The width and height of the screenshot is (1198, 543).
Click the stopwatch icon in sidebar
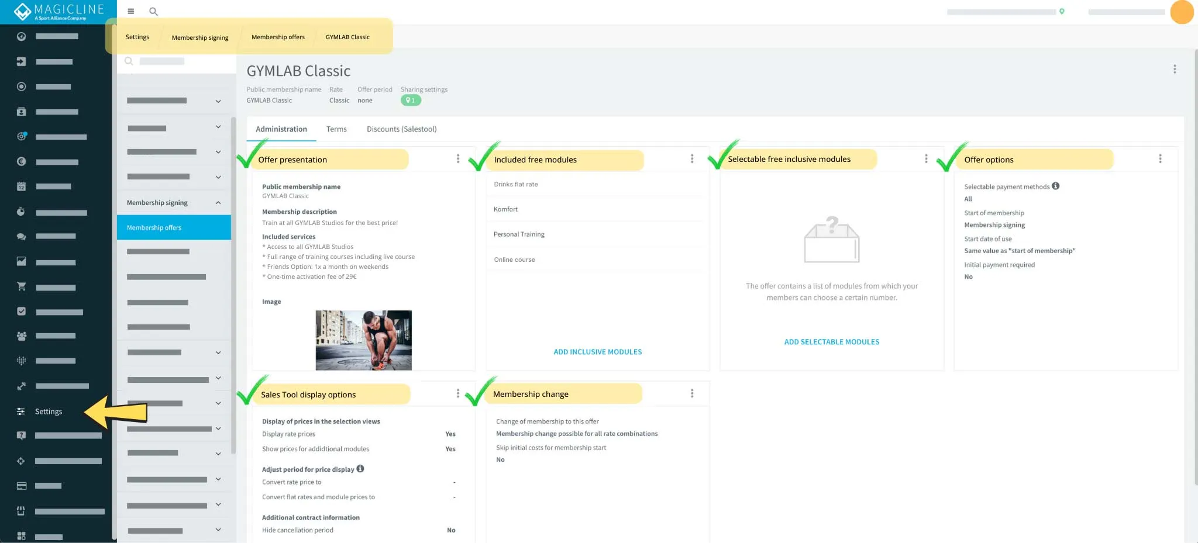[21, 212]
